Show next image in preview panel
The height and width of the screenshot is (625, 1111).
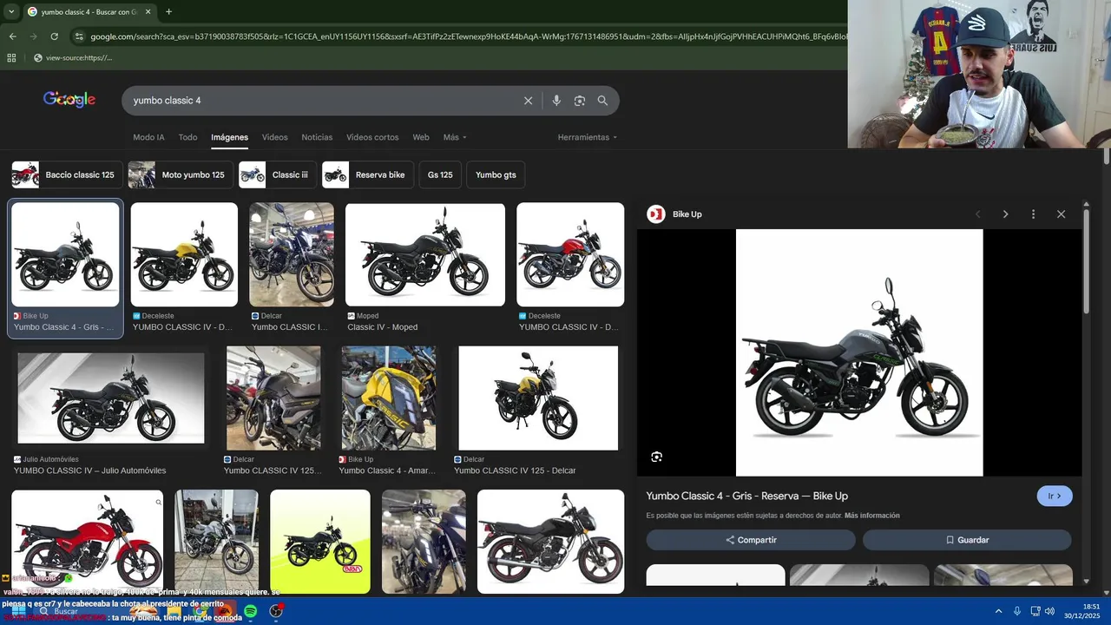tap(1005, 214)
